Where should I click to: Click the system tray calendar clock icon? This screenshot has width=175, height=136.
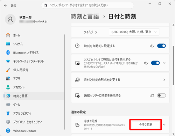click(x=77, y=63)
